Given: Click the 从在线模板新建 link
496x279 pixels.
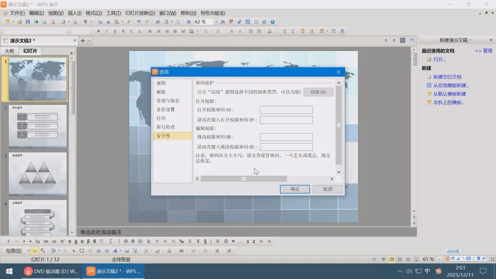Looking at the screenshot, I should click(x=451, y=85).
